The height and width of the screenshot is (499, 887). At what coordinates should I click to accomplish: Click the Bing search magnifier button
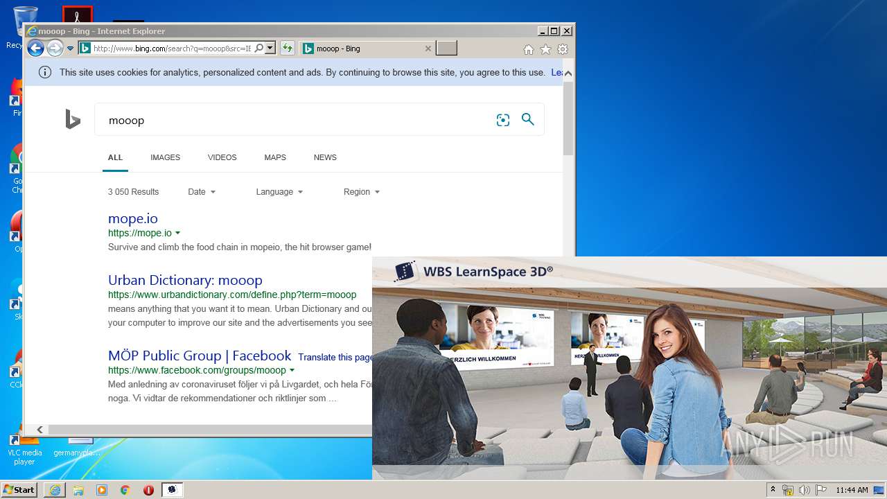(528, 119)
